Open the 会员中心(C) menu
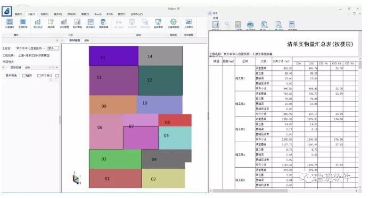Image resolution: width=369 pixels, height=198 pixels. tap(137, 14)
